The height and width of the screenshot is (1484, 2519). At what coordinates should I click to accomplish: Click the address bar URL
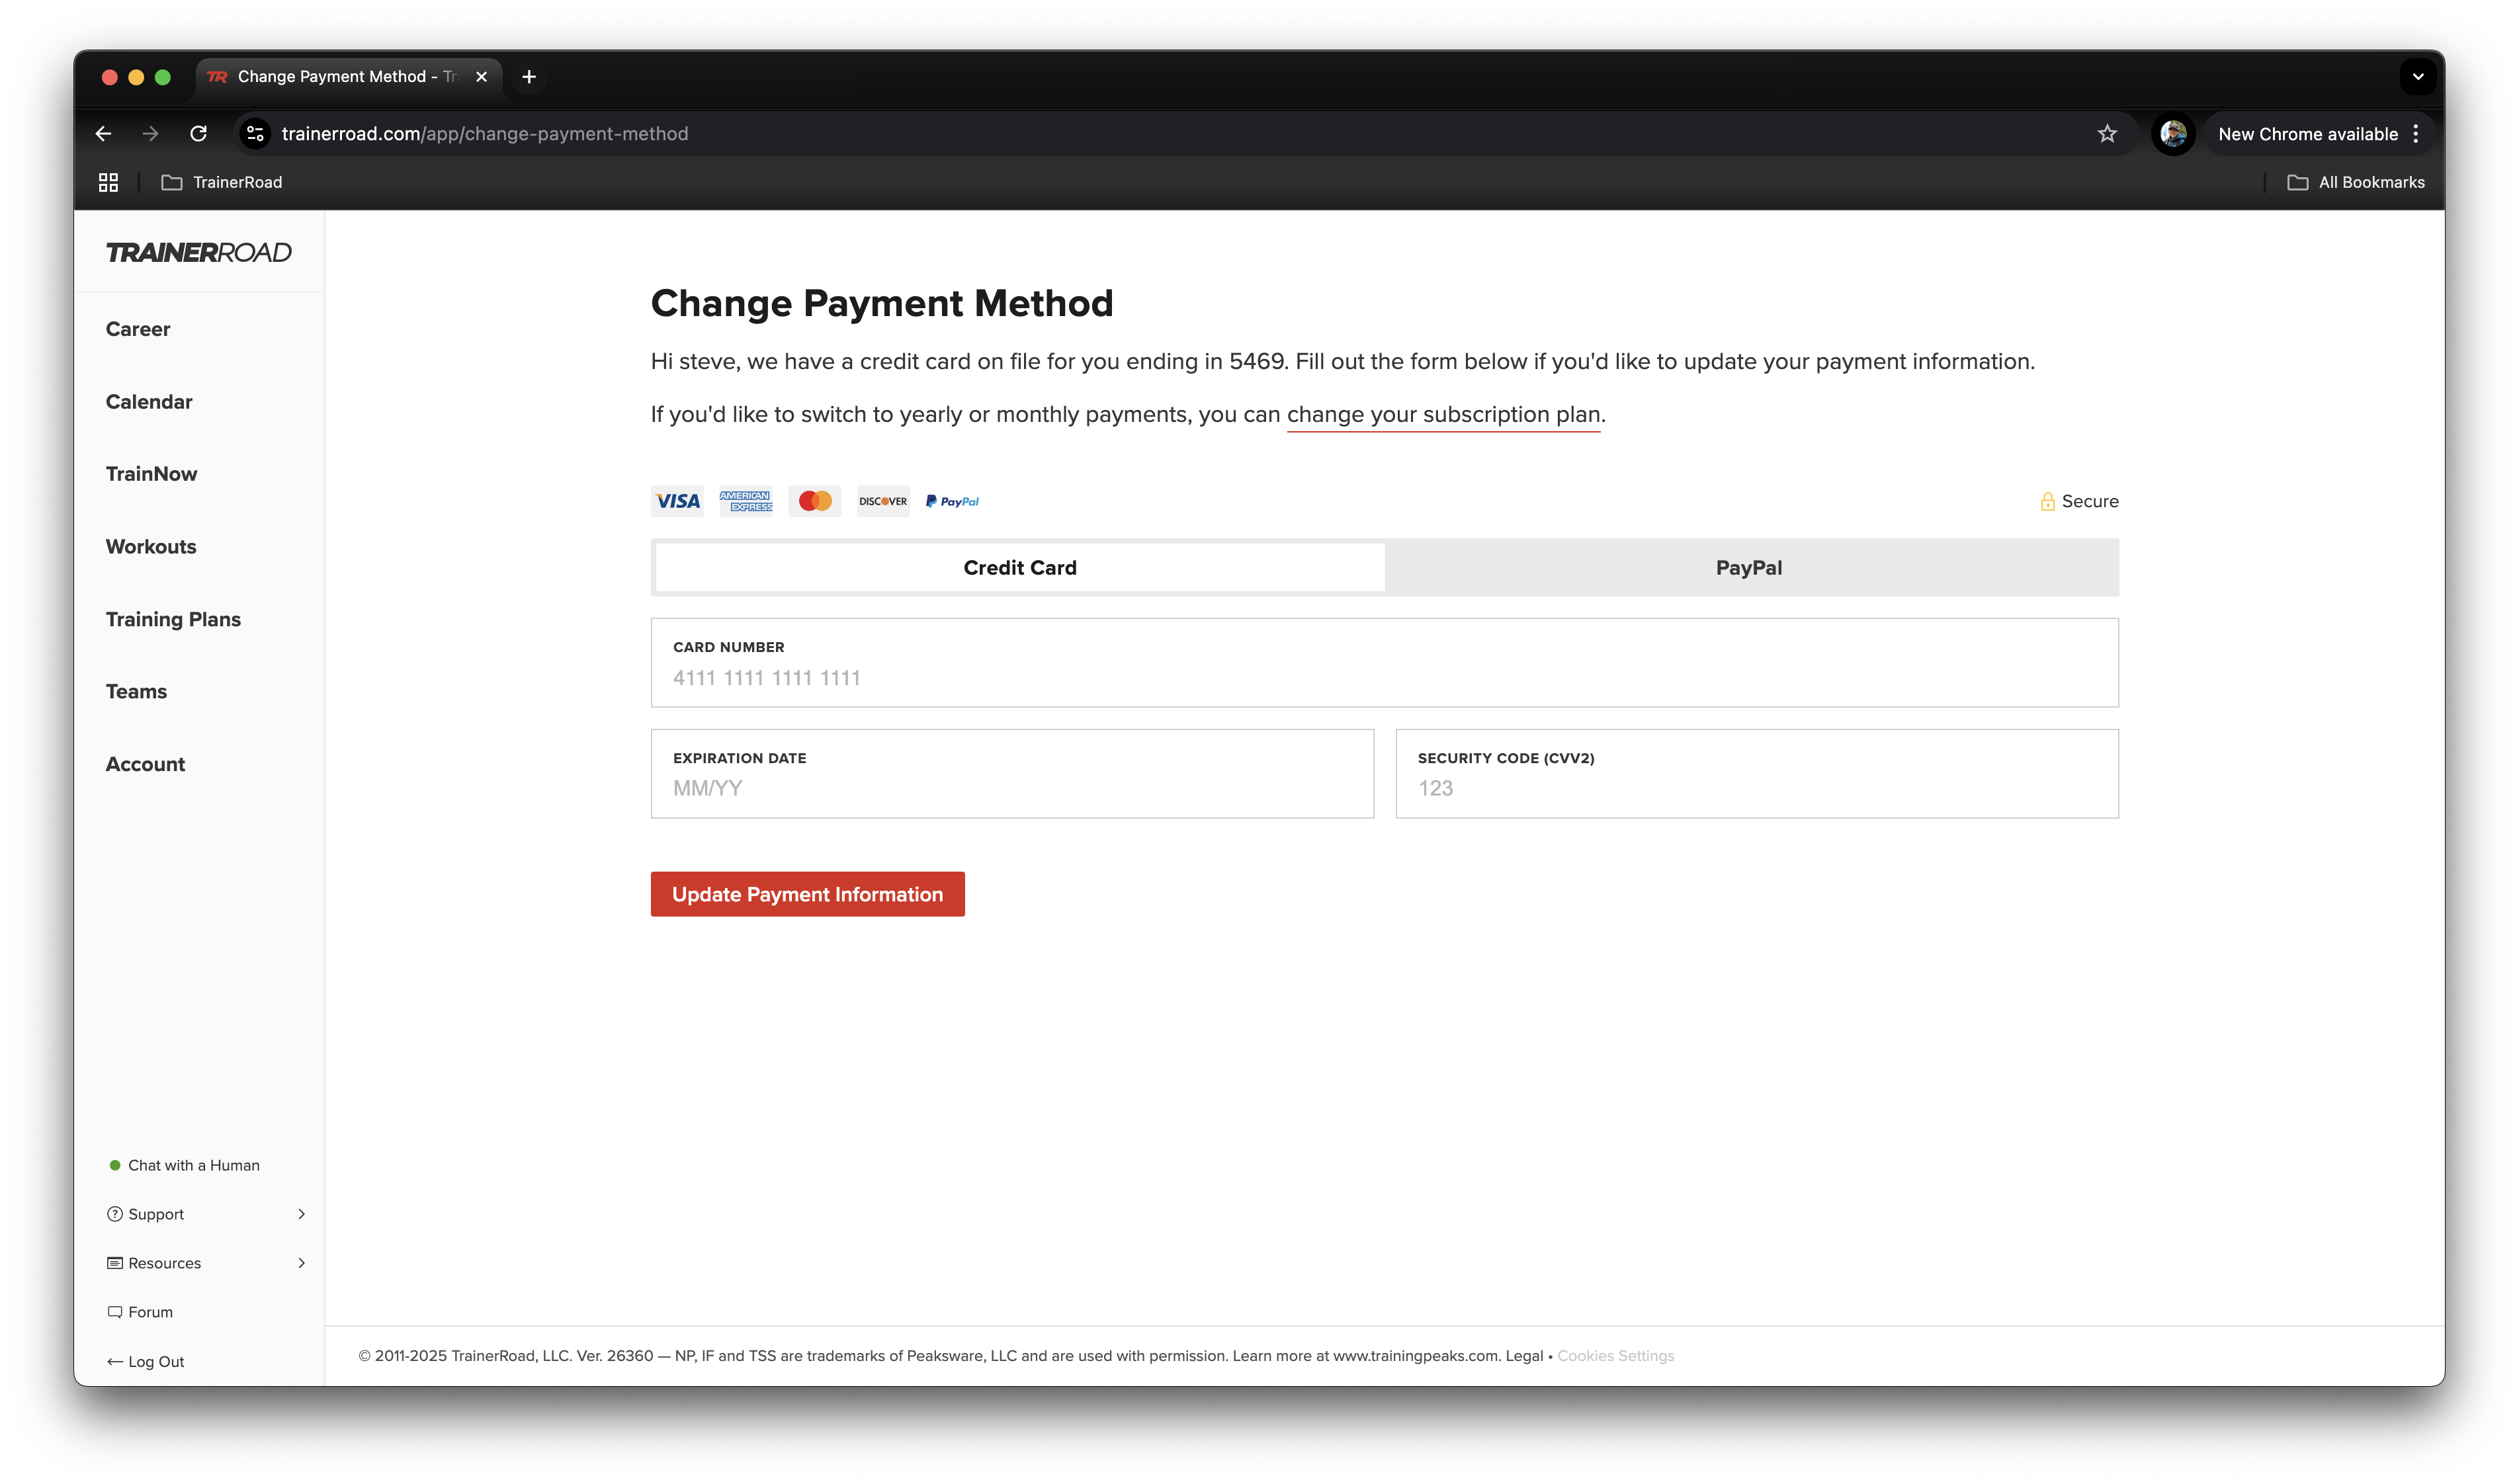(485, 134)
